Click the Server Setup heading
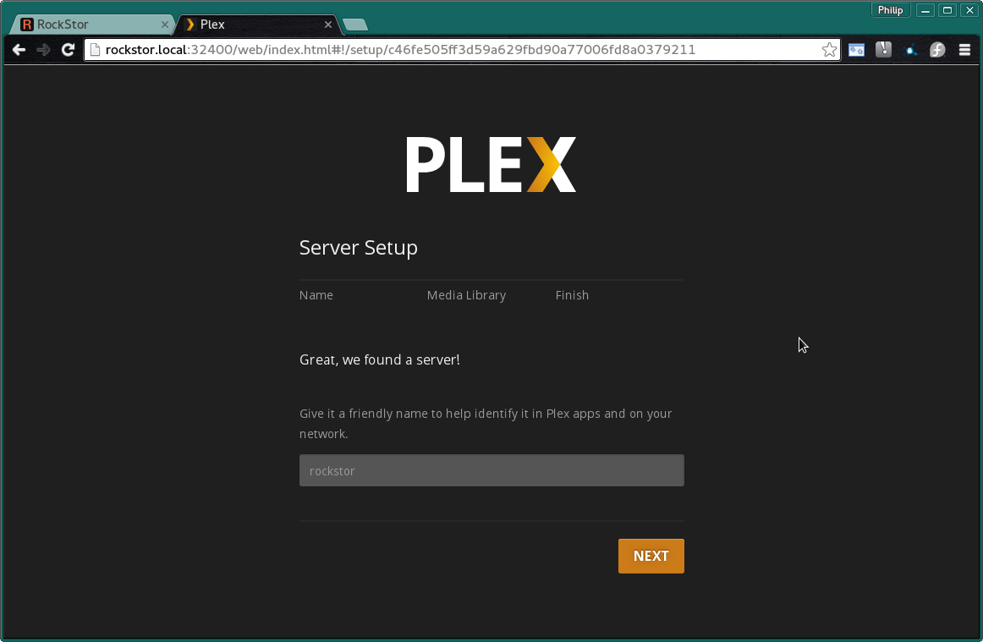 (x=359, y=248)
